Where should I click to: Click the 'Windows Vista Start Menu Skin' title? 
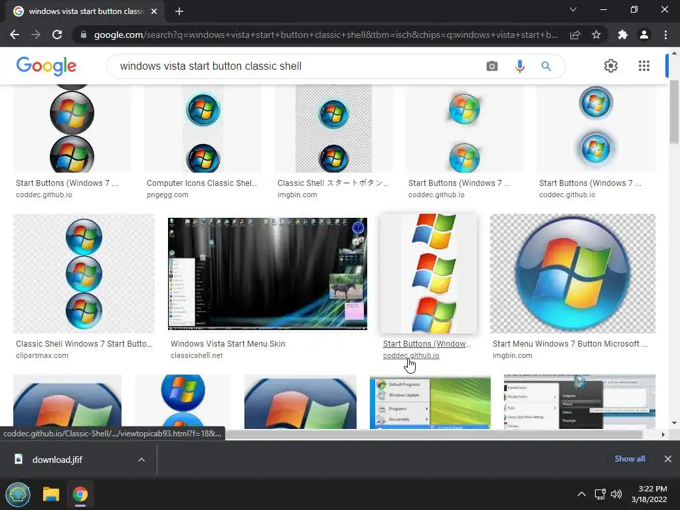click(x=228, y=344)
